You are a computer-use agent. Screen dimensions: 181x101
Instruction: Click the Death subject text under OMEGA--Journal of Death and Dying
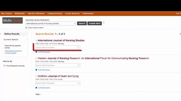point(60,79)
